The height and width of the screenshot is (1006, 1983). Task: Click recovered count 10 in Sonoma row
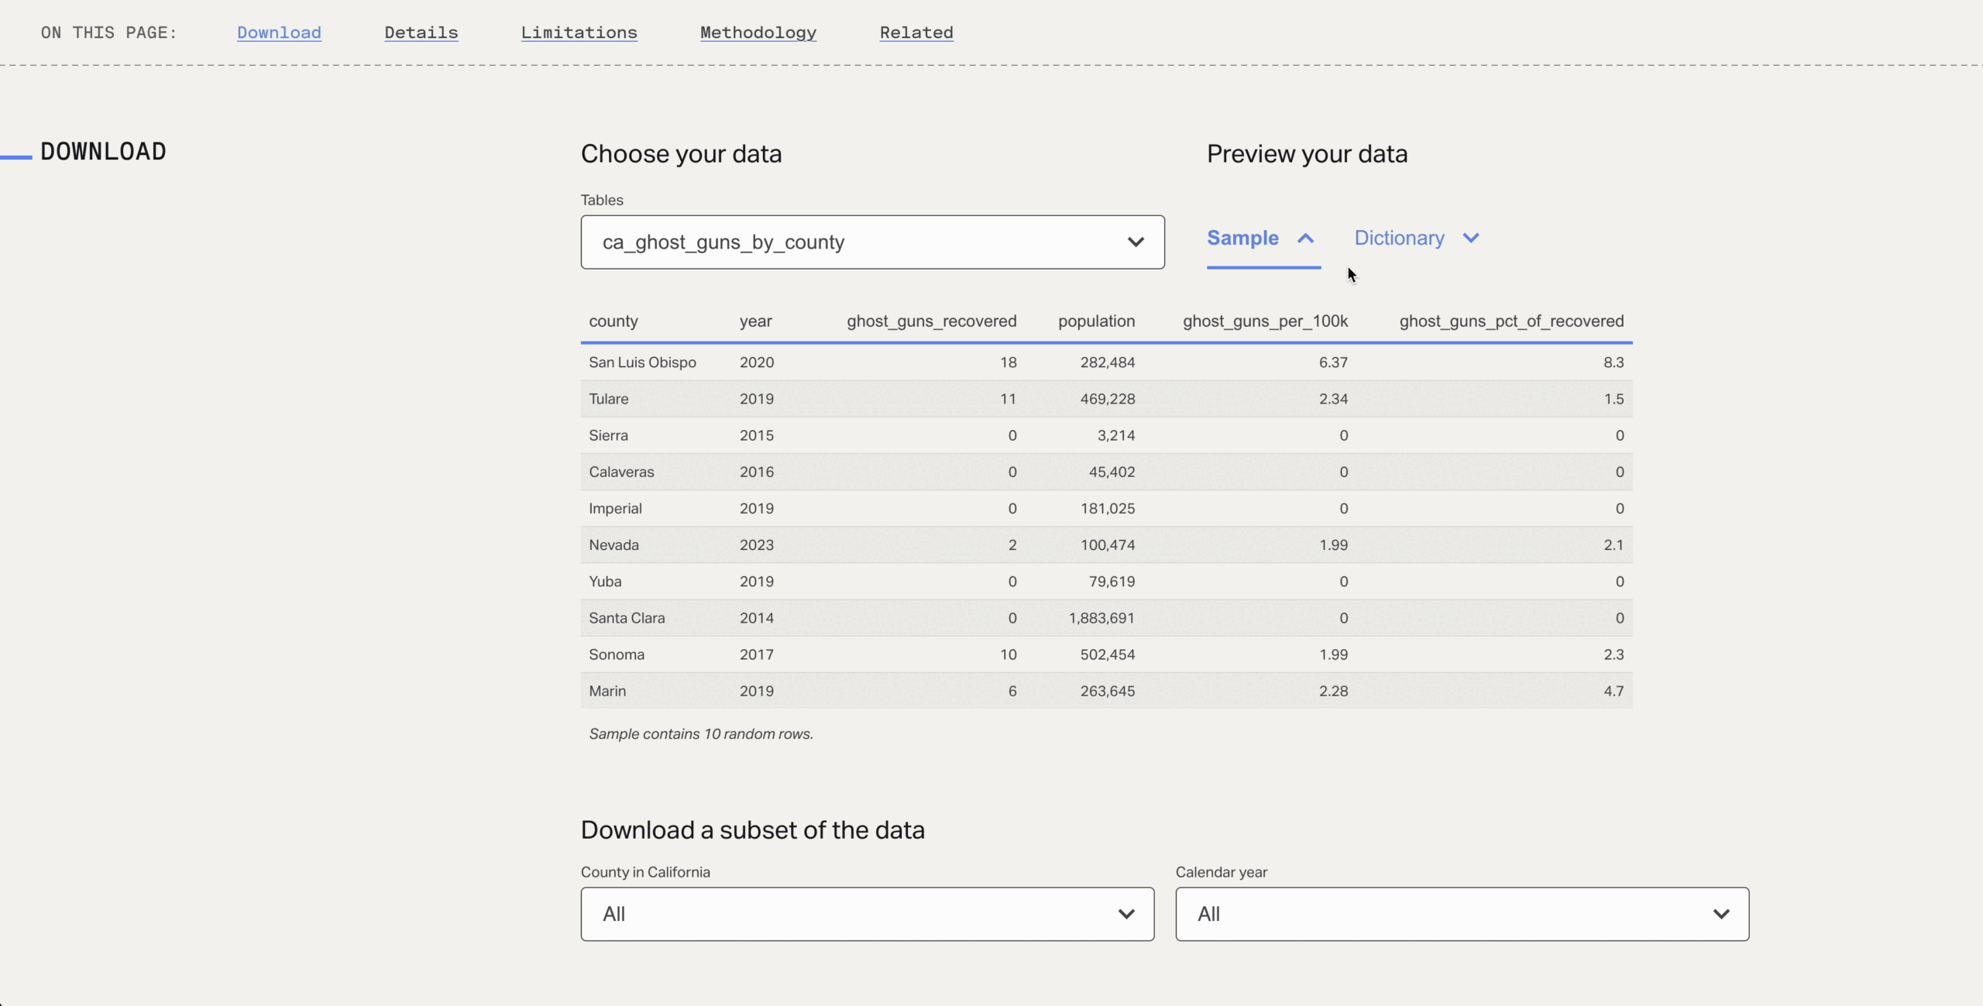tap(1008, 654)
